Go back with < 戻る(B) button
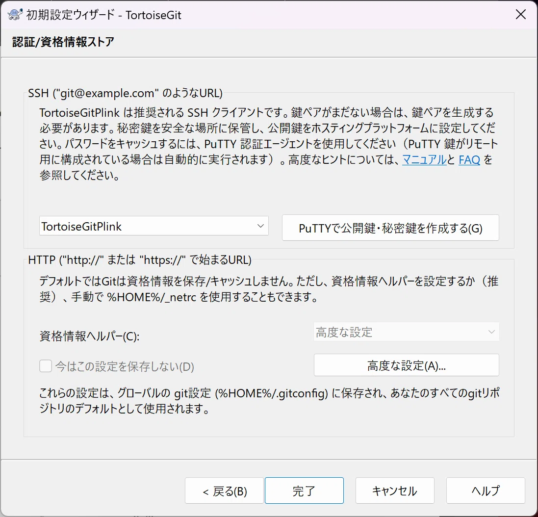Screen dimensions: 538x517 225,491
